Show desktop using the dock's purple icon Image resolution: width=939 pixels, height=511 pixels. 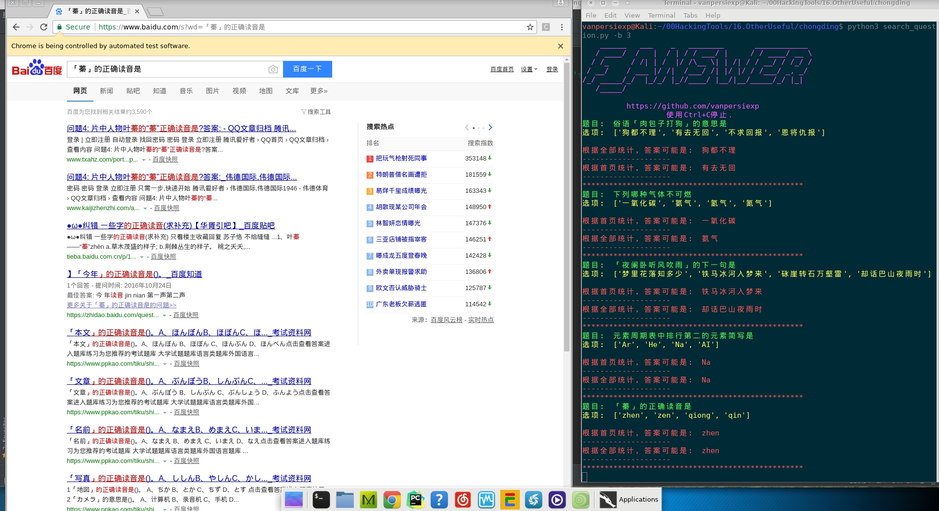pos(294,500)
